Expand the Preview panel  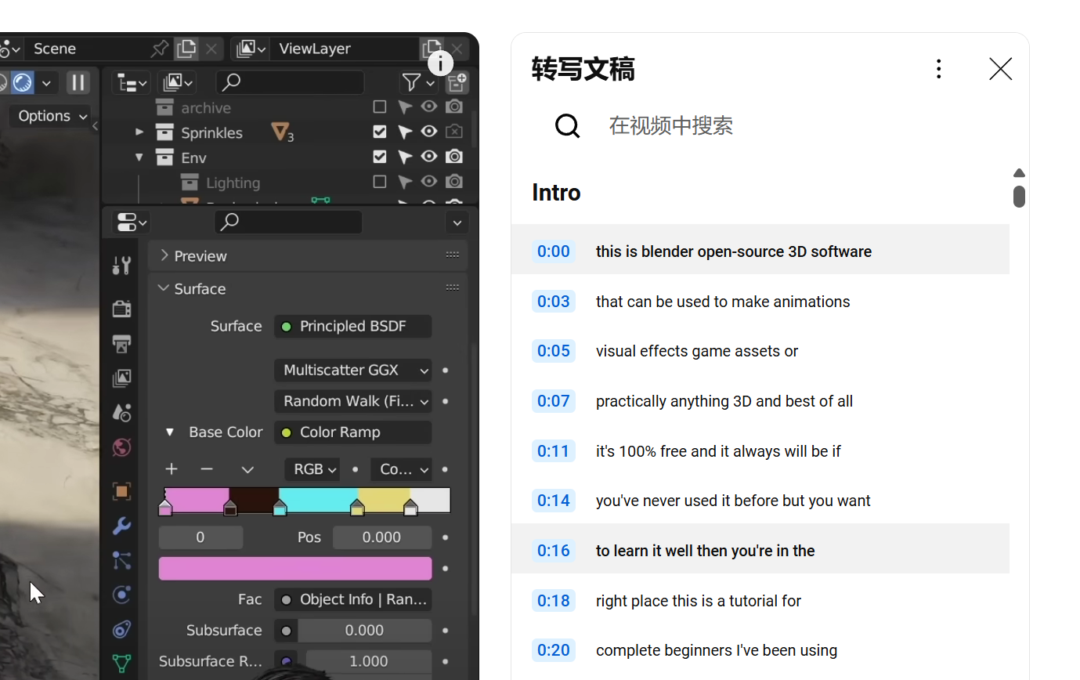[164, 255]
